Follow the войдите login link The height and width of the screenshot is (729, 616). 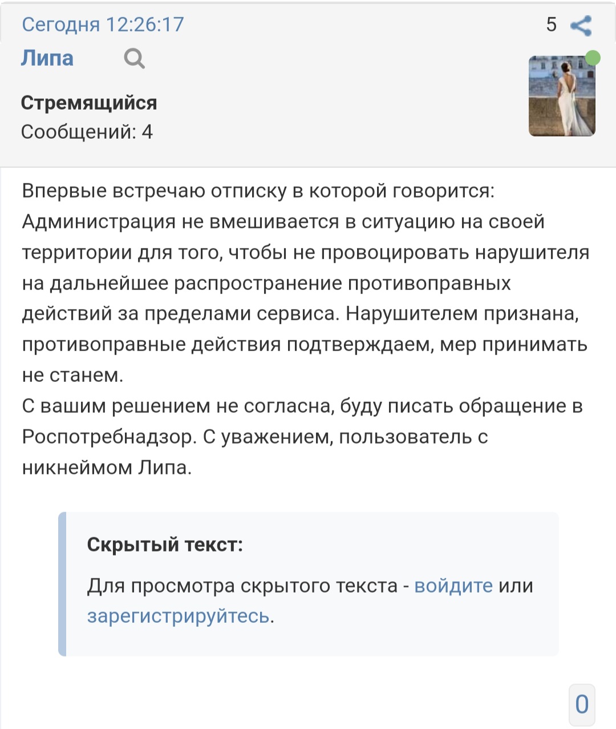[453, 586]
